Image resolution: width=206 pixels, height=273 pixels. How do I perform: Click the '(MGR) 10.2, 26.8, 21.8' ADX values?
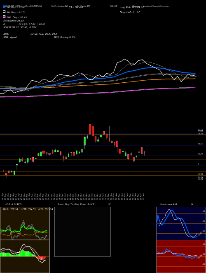pyautogui.click(x=44, y=34)
